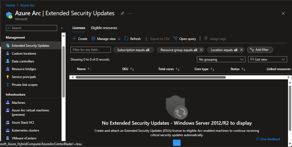Click the Refresh toolbar button
Screen dimensions: 292x147
132,39
